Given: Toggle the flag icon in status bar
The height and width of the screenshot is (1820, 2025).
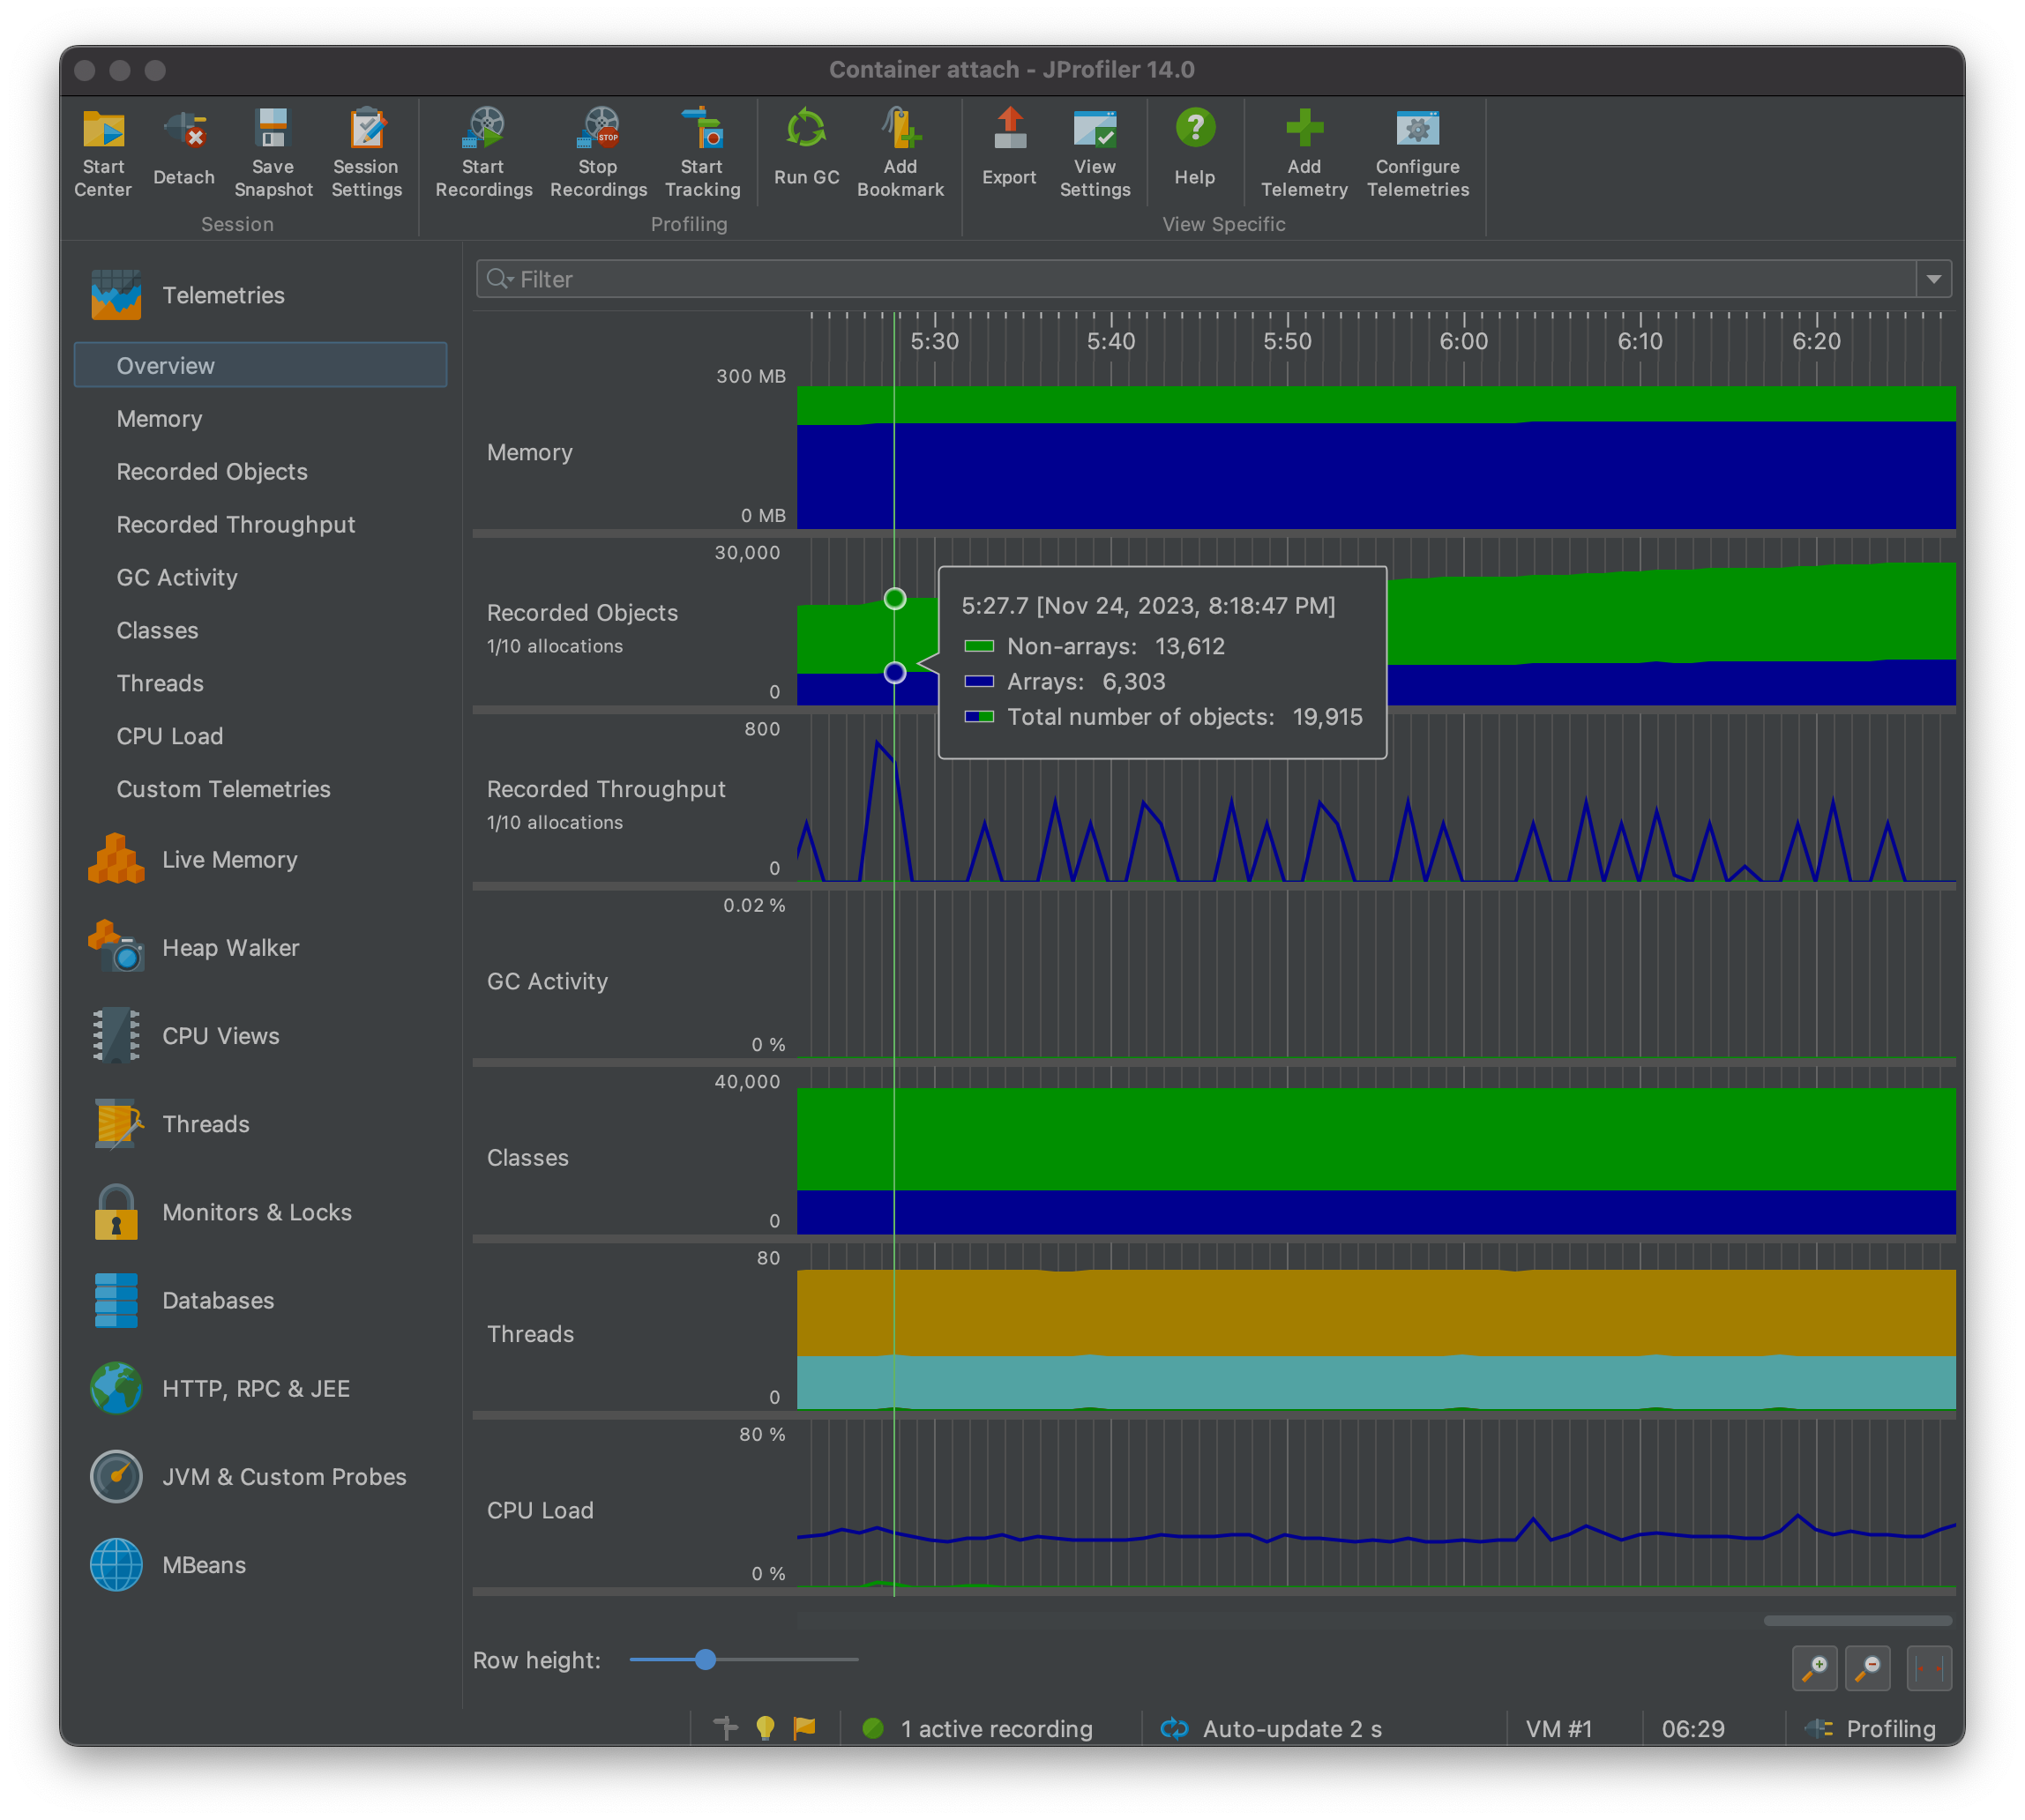Looking at the screenshot, I should click(x=805, y=1728).
